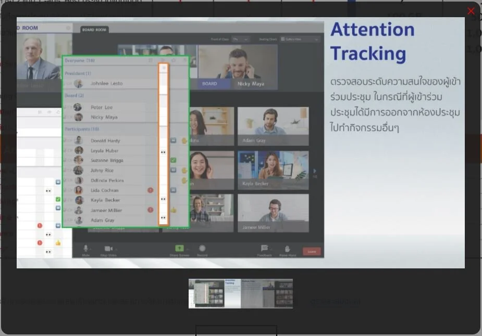Click Jameer Millier's video tile
The height and width of the screenshot is (336, 482).
[x=273, y=213]
